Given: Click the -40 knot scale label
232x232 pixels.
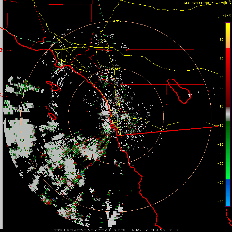Looking at the screenshot, I should [220, 154].
